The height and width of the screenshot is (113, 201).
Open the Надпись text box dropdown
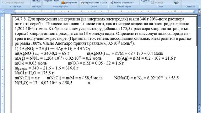145,2
